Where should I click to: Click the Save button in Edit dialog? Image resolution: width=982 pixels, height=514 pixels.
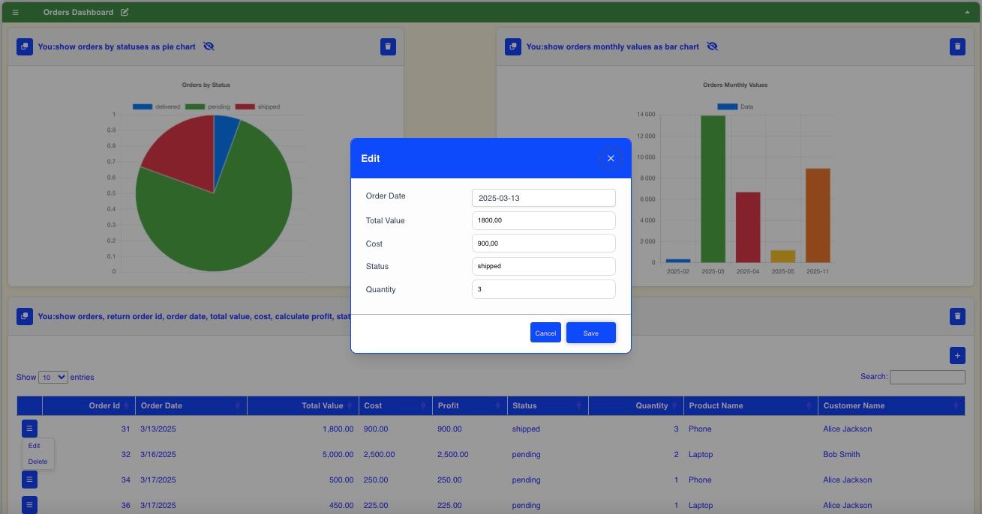[590, 333]
